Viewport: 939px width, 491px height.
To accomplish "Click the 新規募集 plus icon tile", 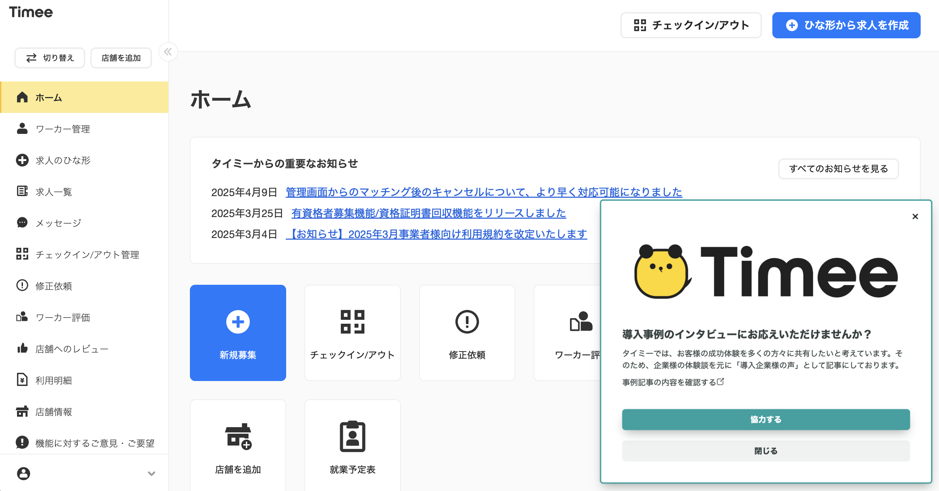I will pyautogui.click(x=238, y=333).
